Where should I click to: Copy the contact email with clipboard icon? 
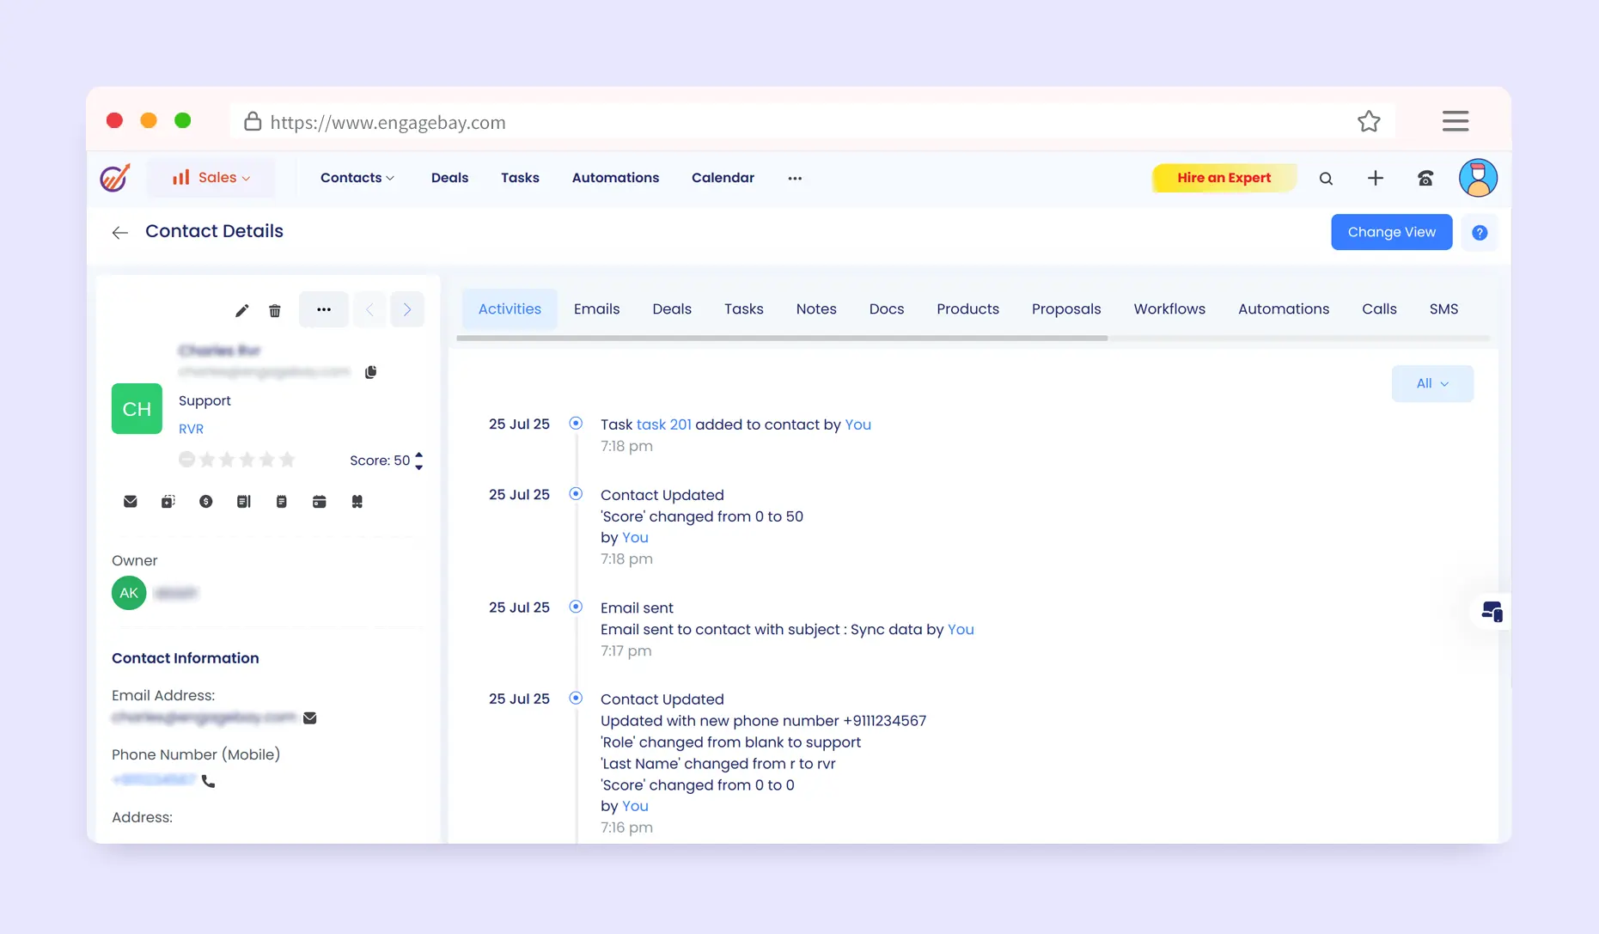pyautogui.click(x=370, y=372)
